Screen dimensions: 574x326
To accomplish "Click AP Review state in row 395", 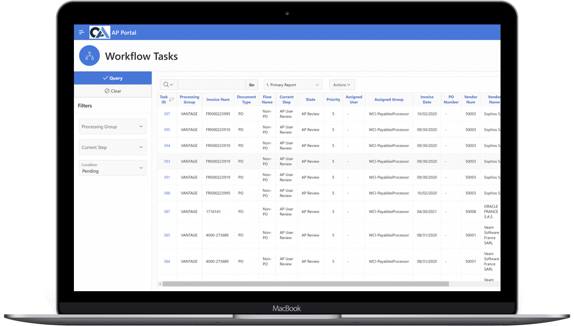I will click(x=310, y=129).
